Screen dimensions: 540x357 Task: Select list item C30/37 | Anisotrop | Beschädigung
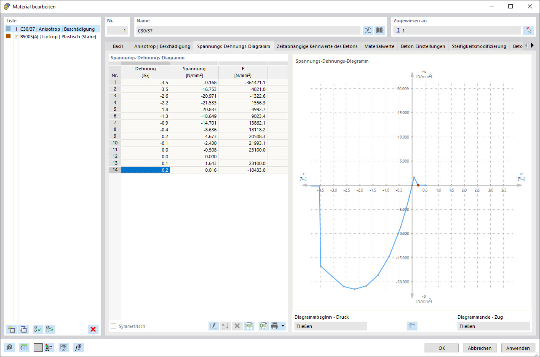tap(52, 29)
